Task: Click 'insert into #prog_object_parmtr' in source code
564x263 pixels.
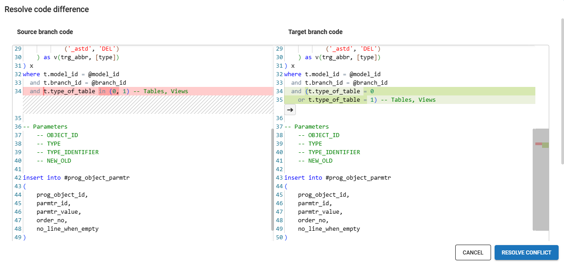Action: point(76,178)
